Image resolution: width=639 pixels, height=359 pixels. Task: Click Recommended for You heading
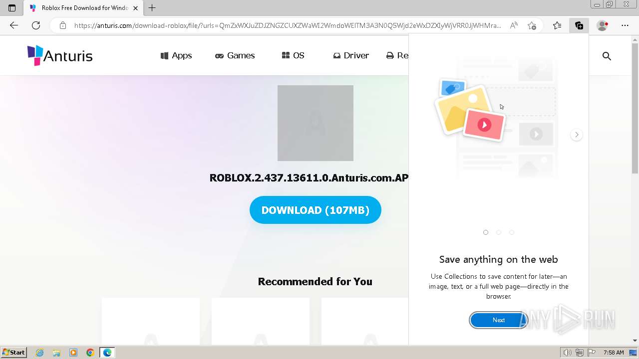pos(315,282)
